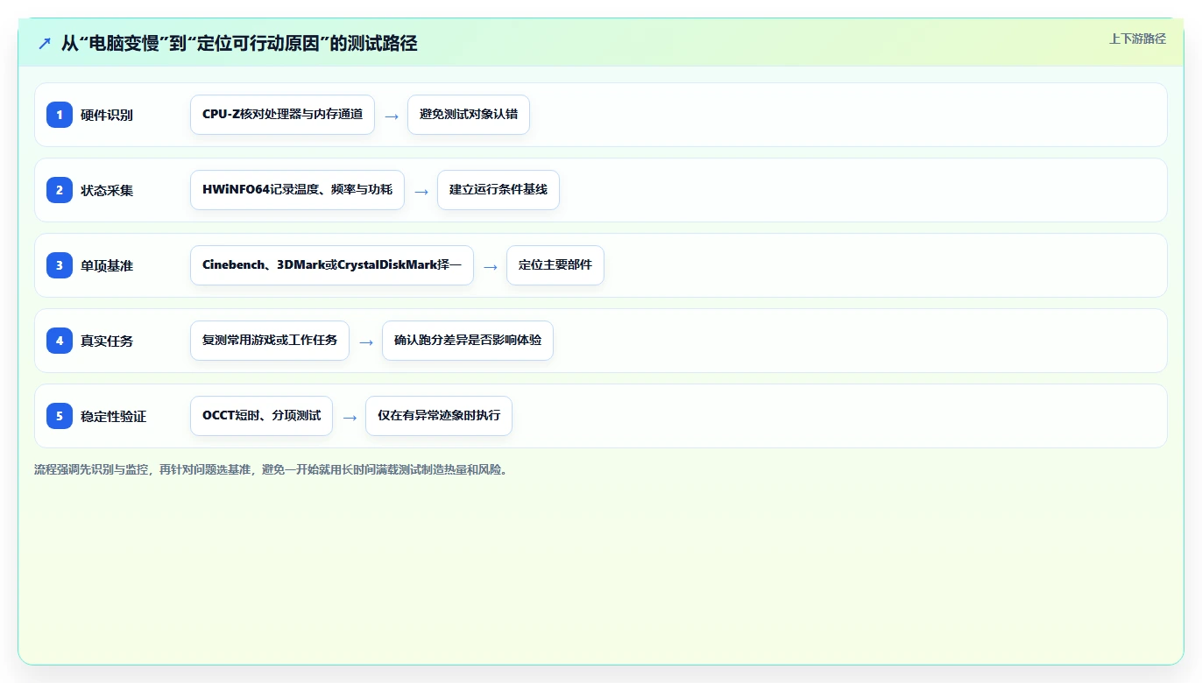Click the 仅在有异常迹象时执行 box
This screenshot has width=1202, height=683.
[x=439, y=416]
